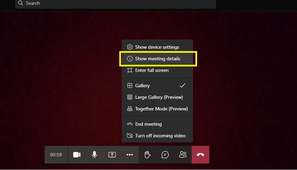Toggle the camera in meeting toolbar
Image resolution: width=297 pixels, height=170 pixels.
(77, 155)
